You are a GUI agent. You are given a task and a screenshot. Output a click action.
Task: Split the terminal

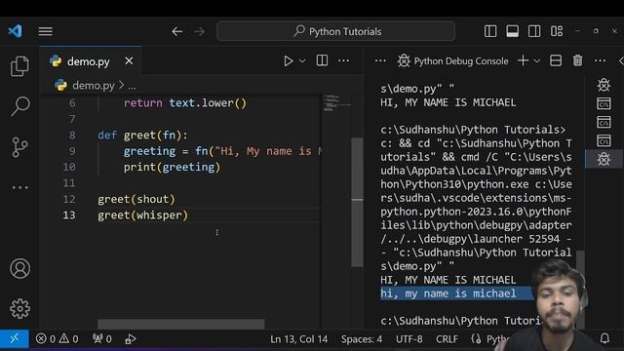point(556,60)
